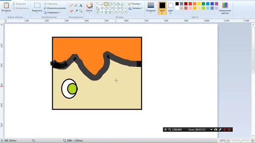The width and height of the screenshot is (255, 143).
Task: Click the 1068 × 1316пкс canvas size text
Action: pos(75,141)
